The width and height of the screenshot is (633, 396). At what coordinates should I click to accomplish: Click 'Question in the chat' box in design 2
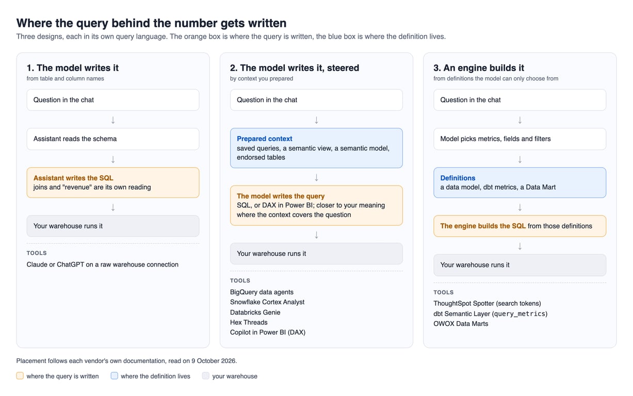[316, 100]
